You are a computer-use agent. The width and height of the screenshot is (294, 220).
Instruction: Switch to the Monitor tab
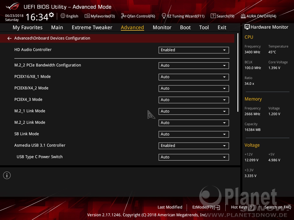162,27
